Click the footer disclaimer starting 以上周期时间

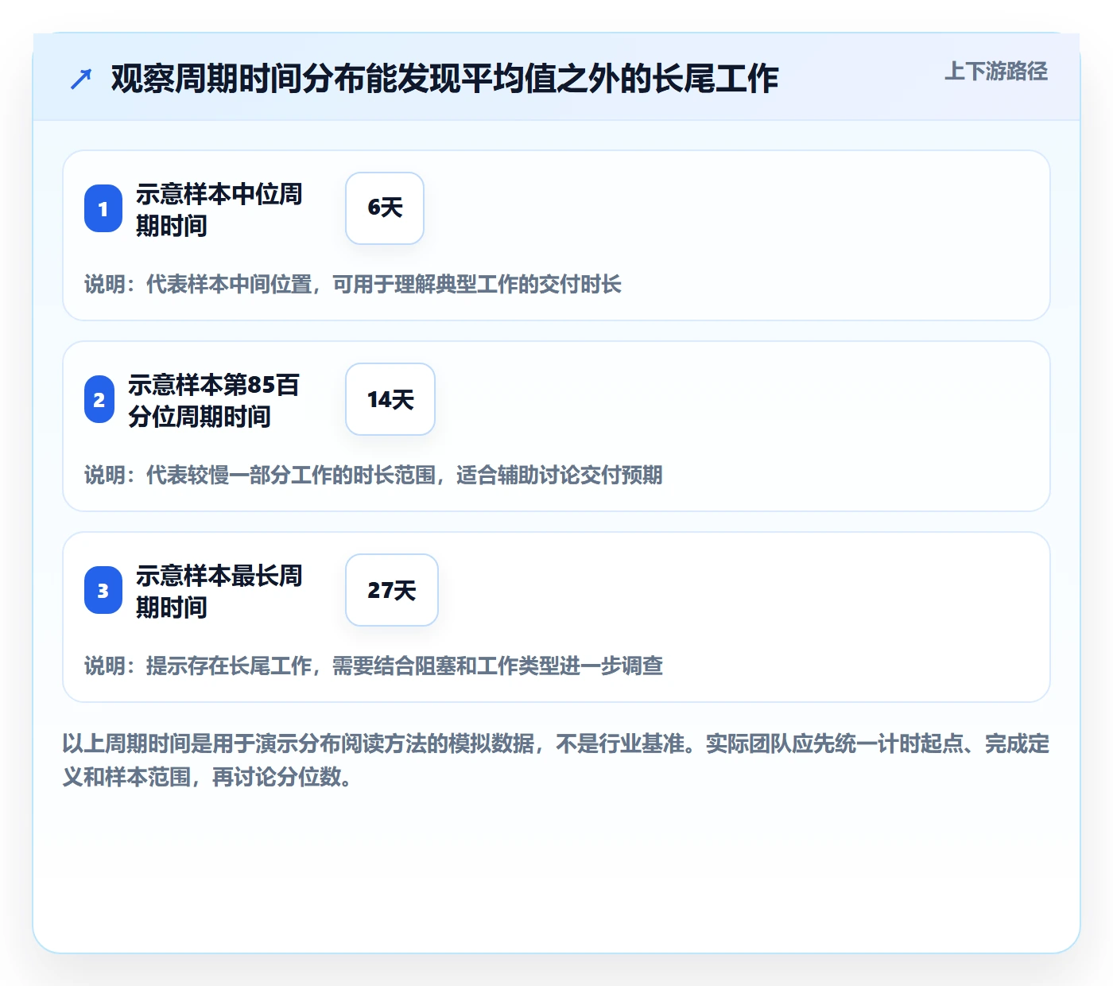click(x=556, y=760)
